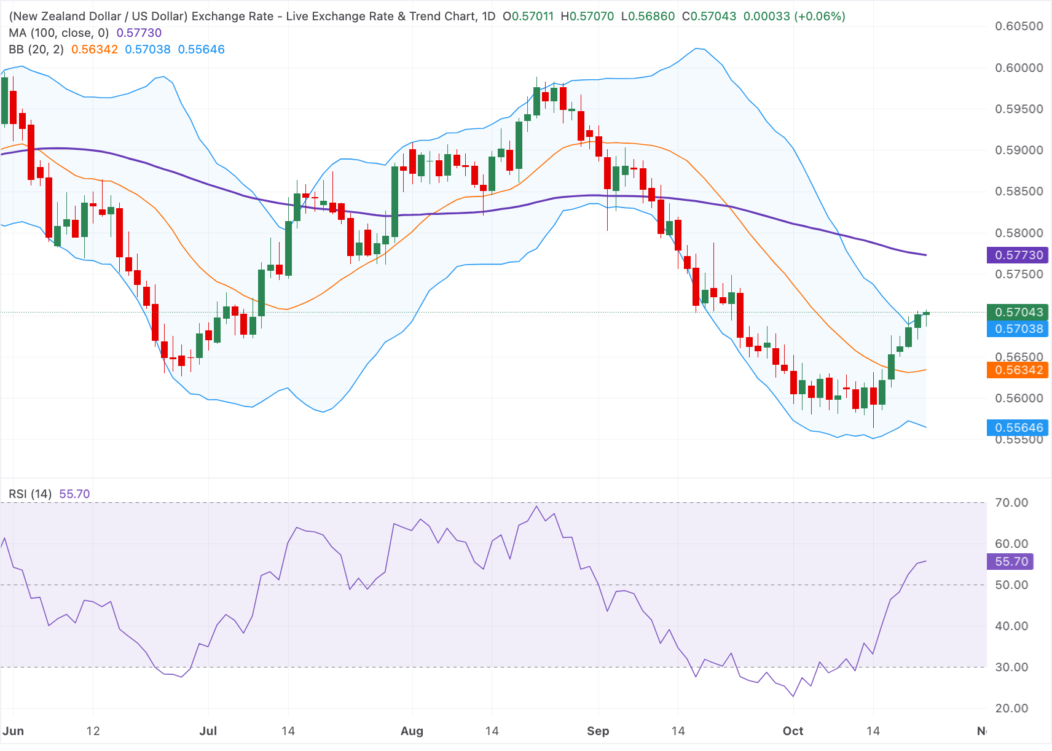The image size is (1052, 751).
Task: Click the 30.00 RSI axis label
Action: pyautogui.click(x=1011, y=667)
